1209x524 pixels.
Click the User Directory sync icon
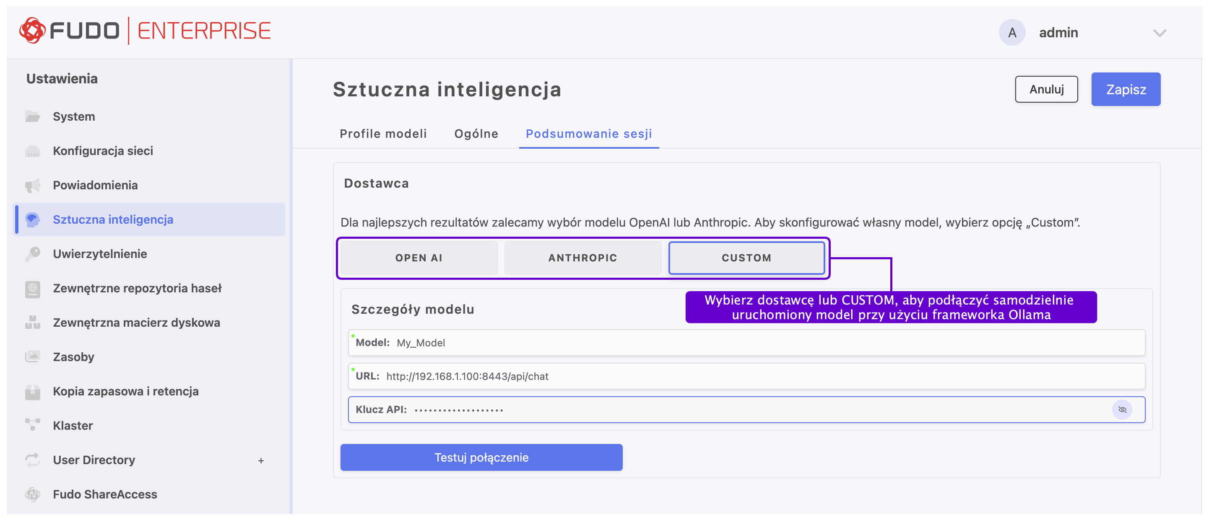[x=32, y=460]
